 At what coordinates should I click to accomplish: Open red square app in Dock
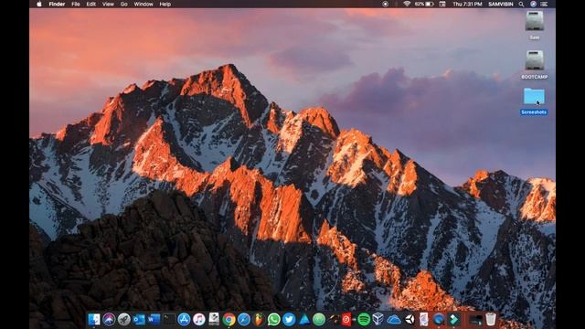(x=346, y=319)
